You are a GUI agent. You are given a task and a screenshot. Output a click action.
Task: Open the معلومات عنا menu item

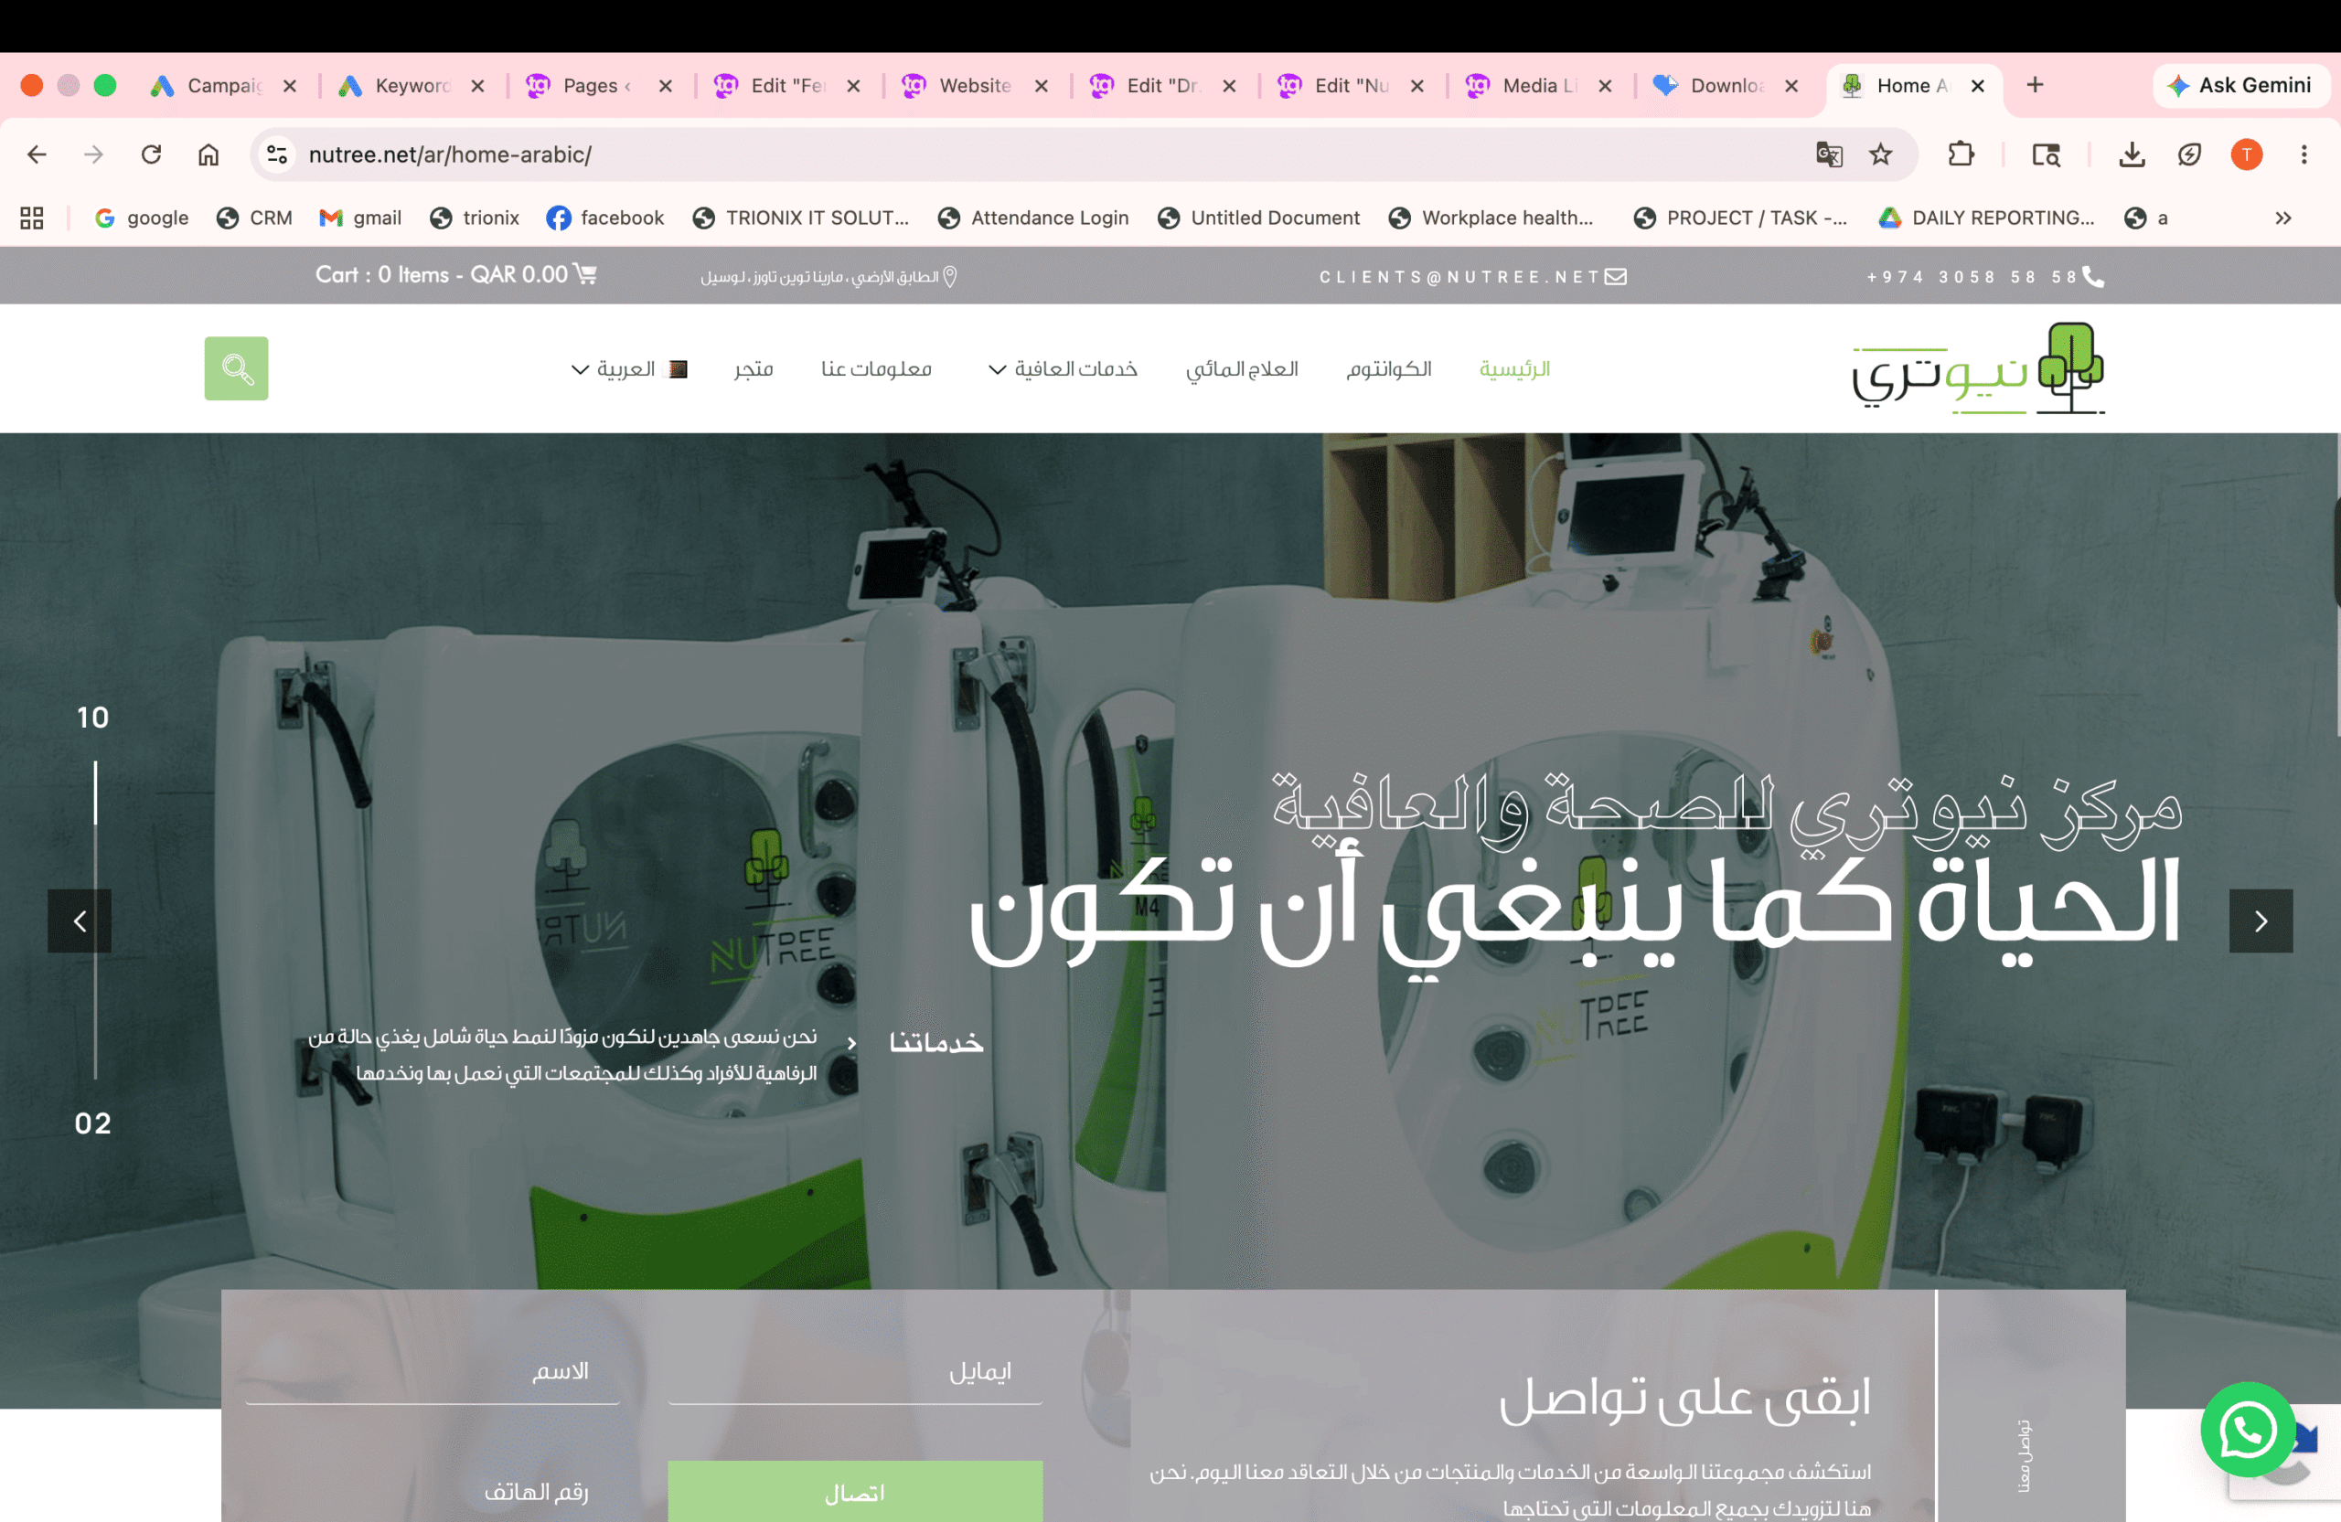tap(876, 368)
